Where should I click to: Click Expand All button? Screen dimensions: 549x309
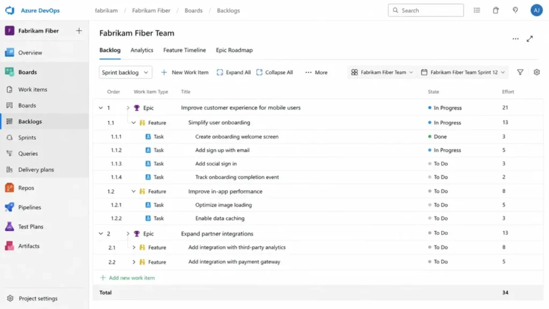point(234,72)
